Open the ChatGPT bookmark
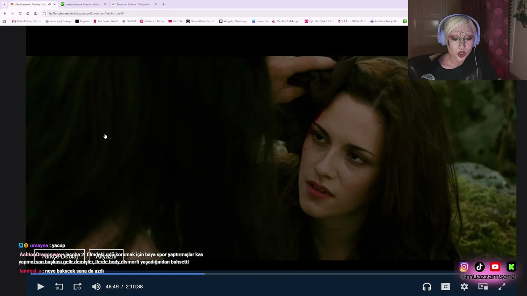The width and height of the screenshot is (527, 296). 129,21
